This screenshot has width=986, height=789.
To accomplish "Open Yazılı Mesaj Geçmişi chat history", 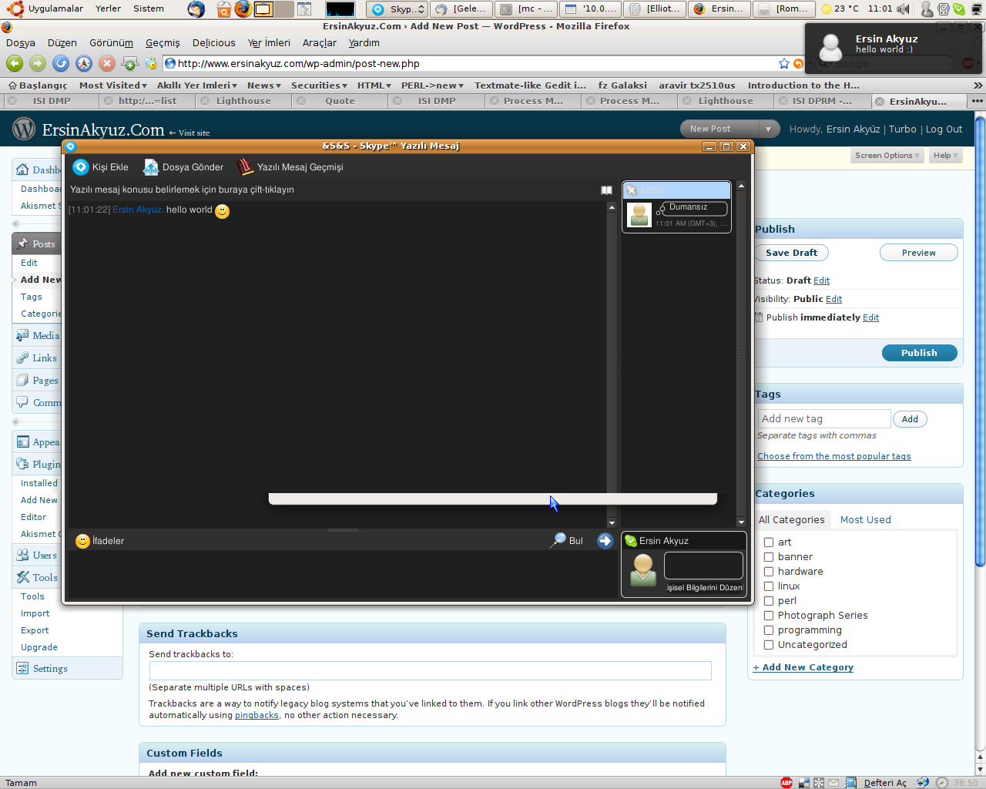I will coord(290,167).
